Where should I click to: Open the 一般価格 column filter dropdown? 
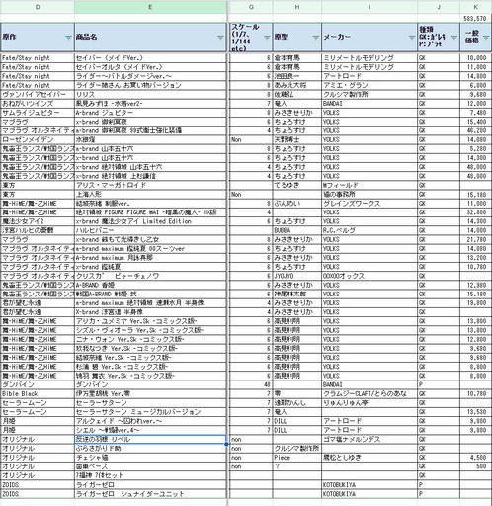486,37
